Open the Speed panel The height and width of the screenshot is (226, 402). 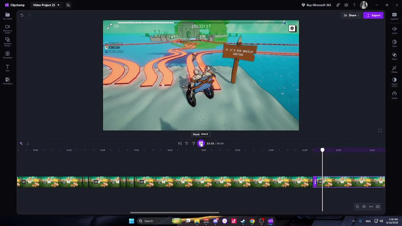coord(394,95)
